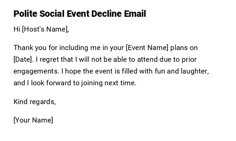This screenshot has height=141, width=236.
Task: Click the [Your Name] placeholder
Action: point(33,120)
